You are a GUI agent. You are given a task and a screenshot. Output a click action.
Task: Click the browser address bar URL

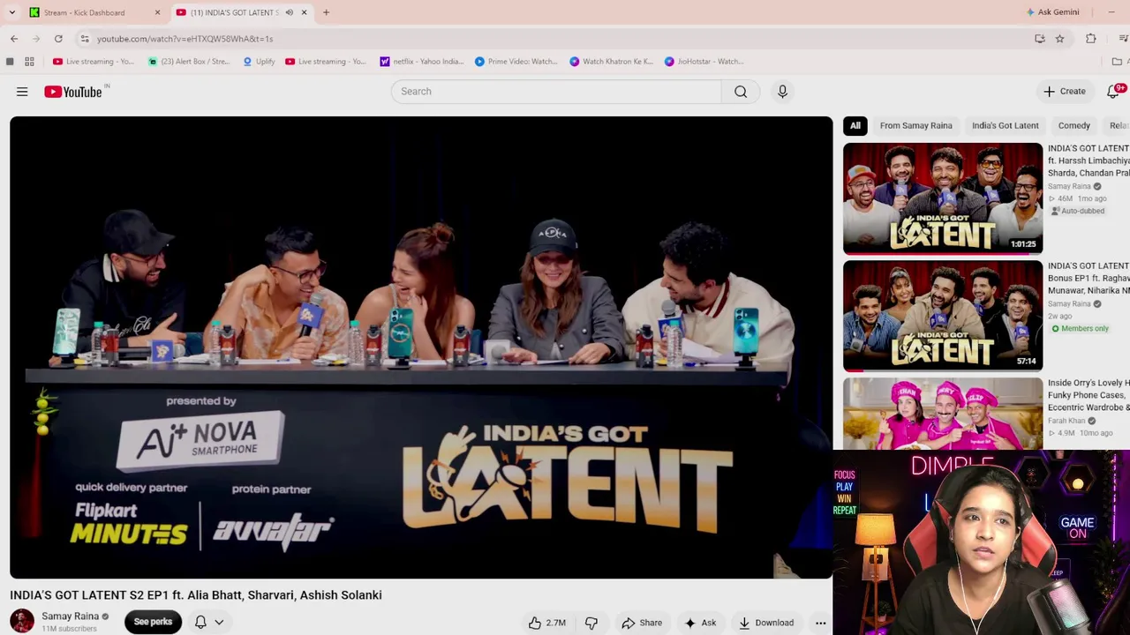(x=185, y=39)
